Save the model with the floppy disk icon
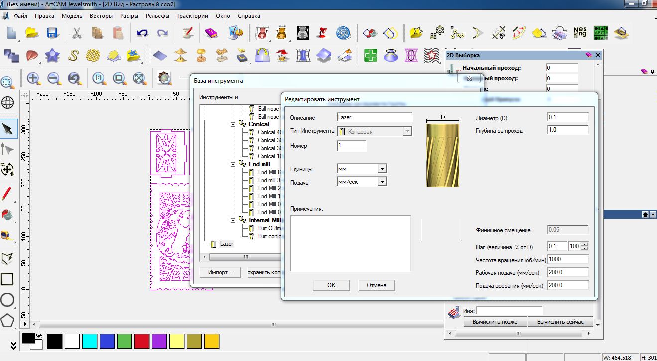This screenshot has width=657, height=361. [52, 33]
